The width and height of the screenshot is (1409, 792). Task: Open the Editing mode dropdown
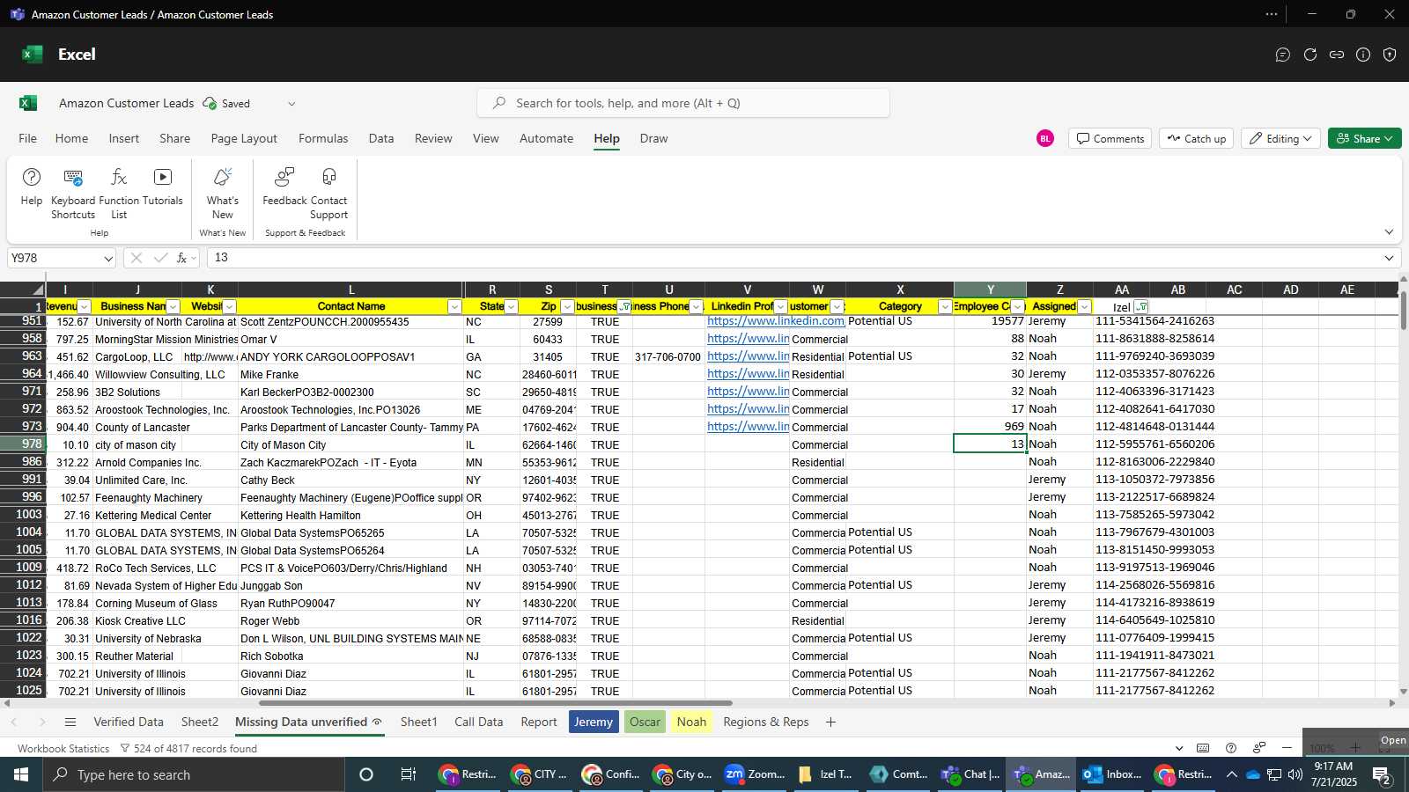click(x=1280, y=138)
